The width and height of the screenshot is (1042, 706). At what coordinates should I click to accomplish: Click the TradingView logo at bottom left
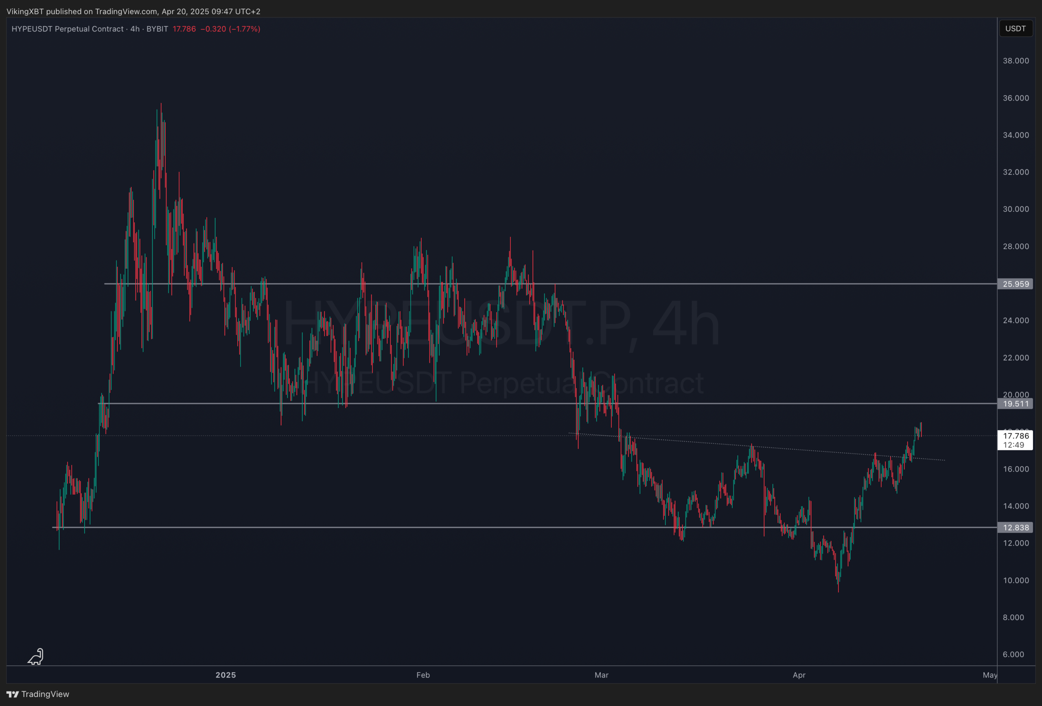38,694
